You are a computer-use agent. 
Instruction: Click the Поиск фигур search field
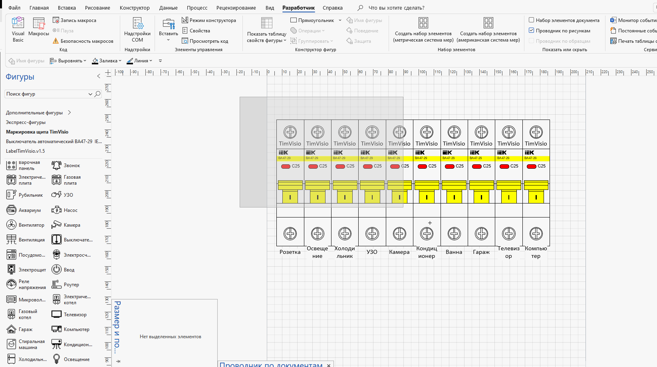(x=46, y=94)
